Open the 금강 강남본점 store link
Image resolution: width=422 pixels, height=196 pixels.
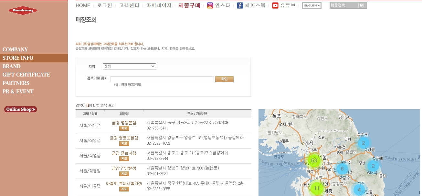coord(124,168)
